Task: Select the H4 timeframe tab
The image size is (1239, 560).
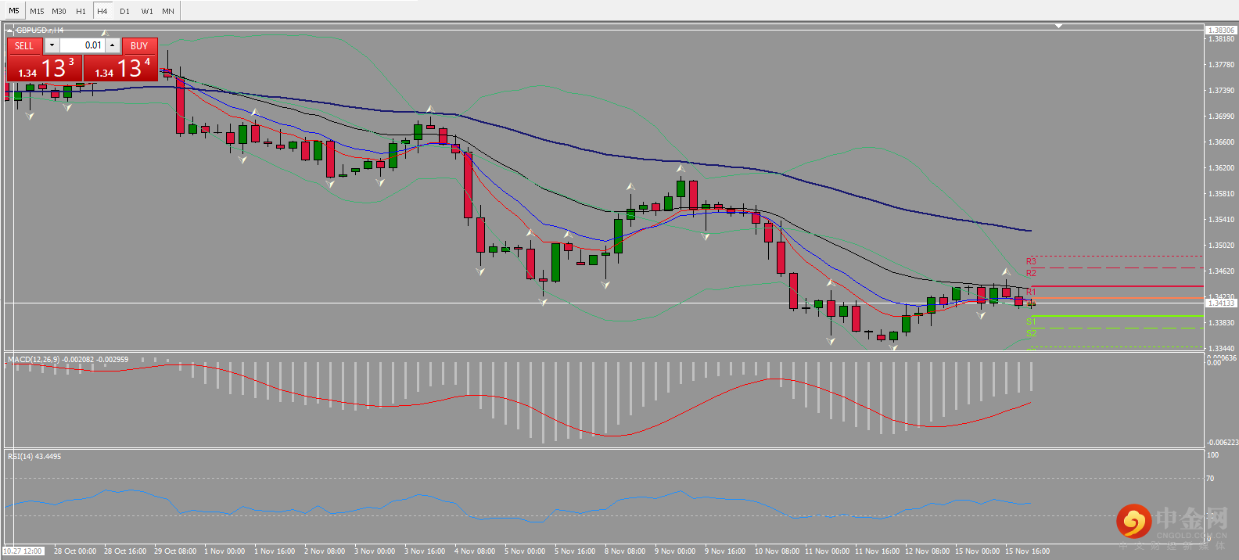Action: click(102, 12)
